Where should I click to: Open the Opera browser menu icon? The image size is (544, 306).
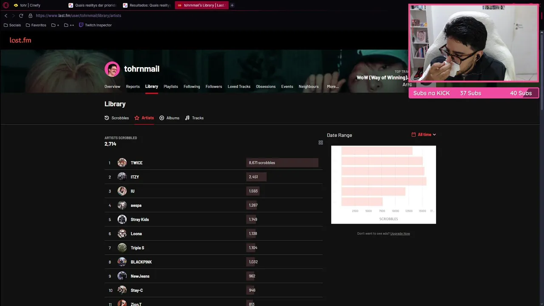[6, 6]
